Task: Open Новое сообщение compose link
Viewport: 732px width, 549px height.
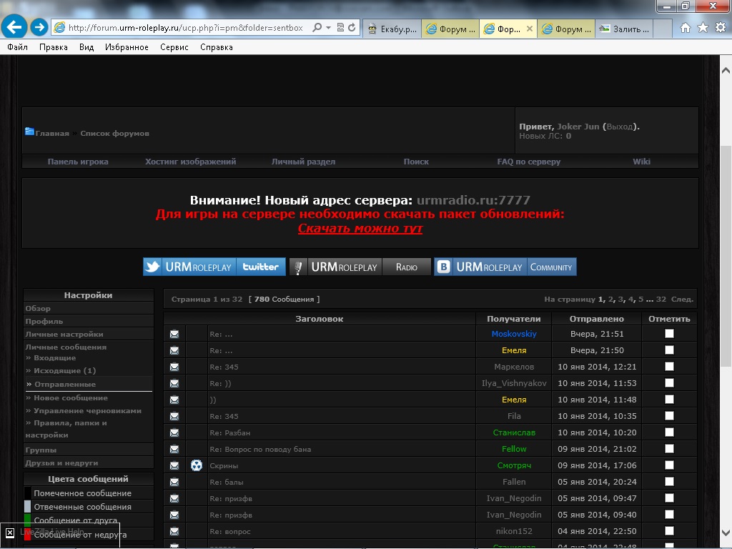Action: [71, 397]
